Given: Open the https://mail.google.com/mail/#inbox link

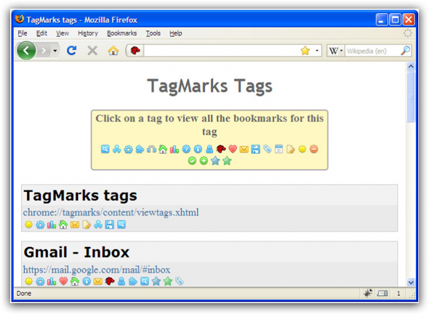Looking at the screenshot, I should (x=96, y=270).
